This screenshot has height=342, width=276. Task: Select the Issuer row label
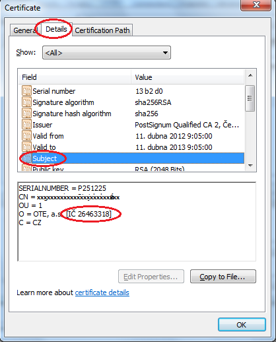tap(42, 125)
